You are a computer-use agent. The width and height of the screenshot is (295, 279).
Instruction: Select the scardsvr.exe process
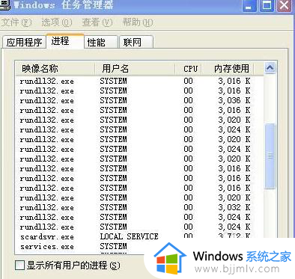(x=139, y=236)
